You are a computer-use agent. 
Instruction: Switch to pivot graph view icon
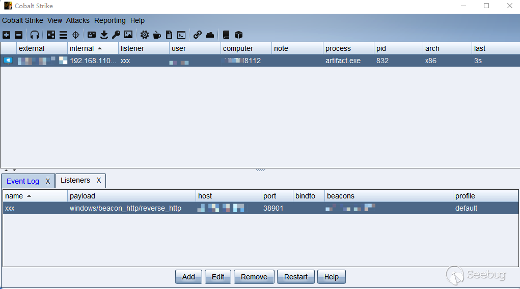[51, 35]
